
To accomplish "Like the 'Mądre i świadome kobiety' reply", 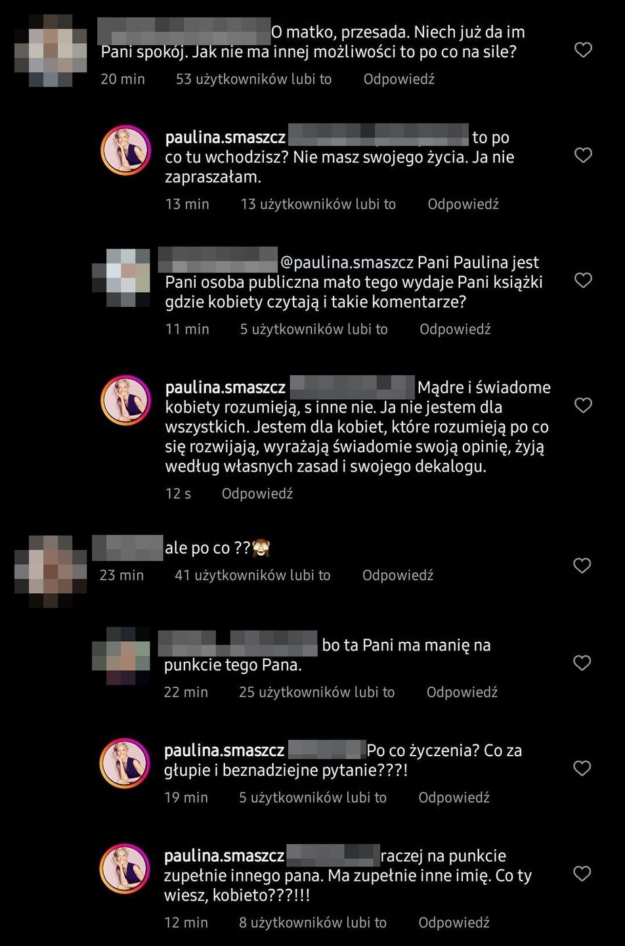I will tap(583, 405).
